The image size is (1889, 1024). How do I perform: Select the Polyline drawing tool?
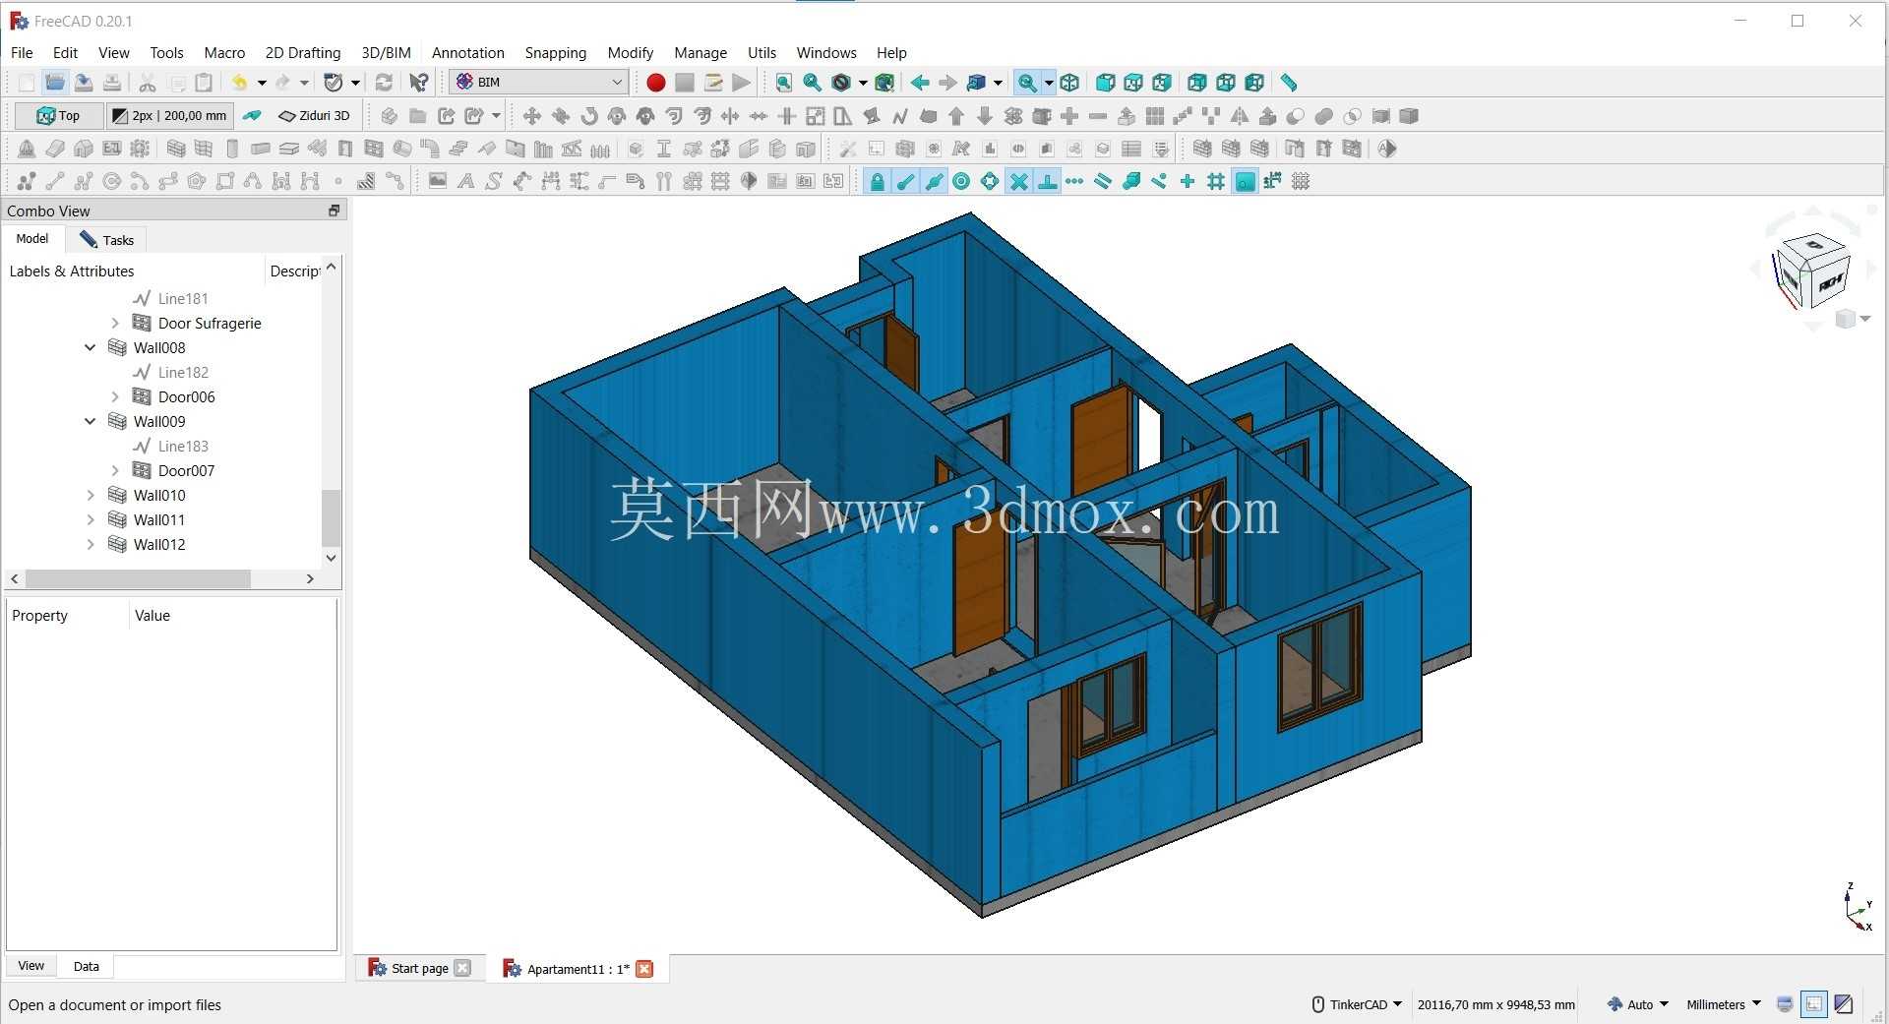[x=84, y=181]
